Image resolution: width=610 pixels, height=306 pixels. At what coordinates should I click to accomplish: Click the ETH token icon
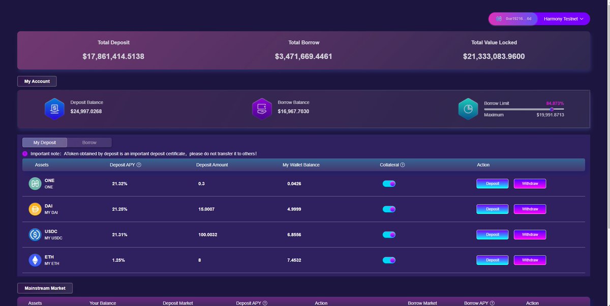coord(35,260)
